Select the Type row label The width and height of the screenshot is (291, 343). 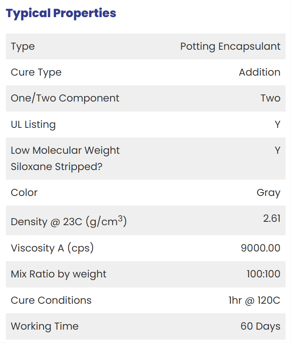[23, 47]
